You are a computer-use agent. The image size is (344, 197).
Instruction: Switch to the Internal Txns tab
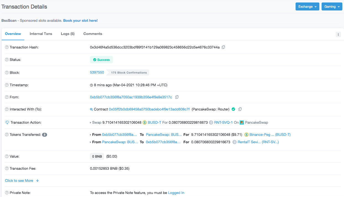pos(41,34)
